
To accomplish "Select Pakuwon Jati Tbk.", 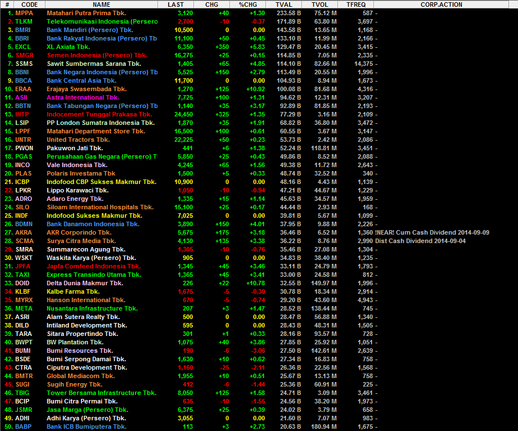I will 75,148.
